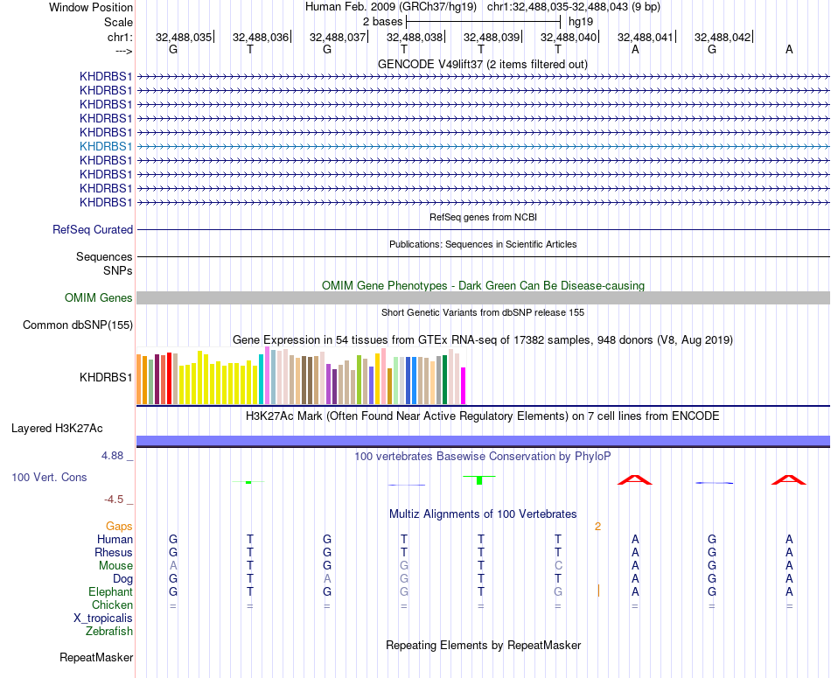Click the X_tropicalis alignment row label
Image resolution: width=831 pixels, height=678 pixels.
point(103,619)
